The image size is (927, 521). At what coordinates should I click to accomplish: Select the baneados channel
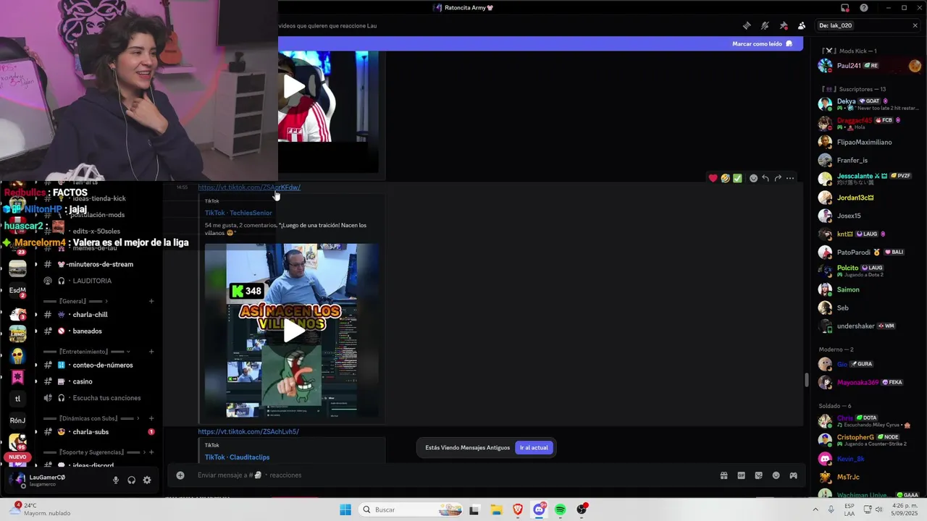pyautogui.click(x=98, y=331)
